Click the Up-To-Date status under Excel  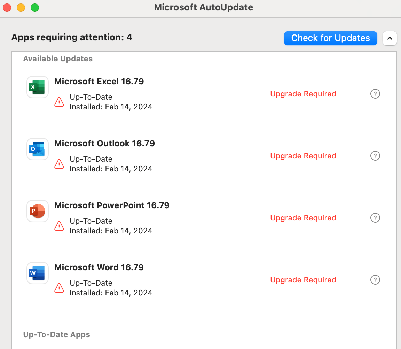(91, 97)
